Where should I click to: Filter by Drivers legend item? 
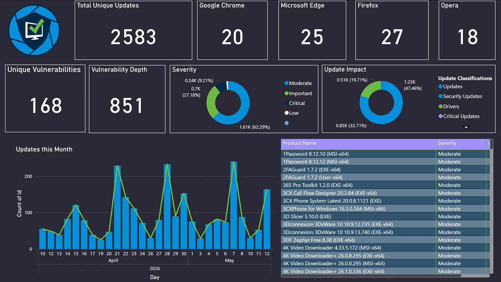(x=449, y=106)
